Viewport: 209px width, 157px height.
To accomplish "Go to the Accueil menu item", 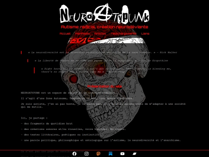I will pos(65,33).
